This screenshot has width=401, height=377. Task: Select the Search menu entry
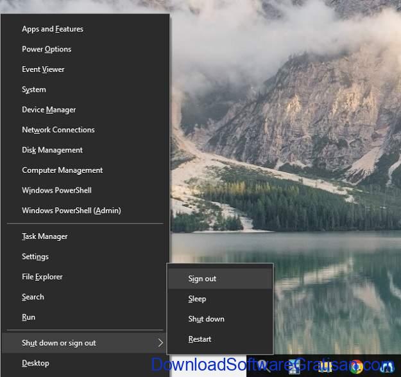[85, 297]
